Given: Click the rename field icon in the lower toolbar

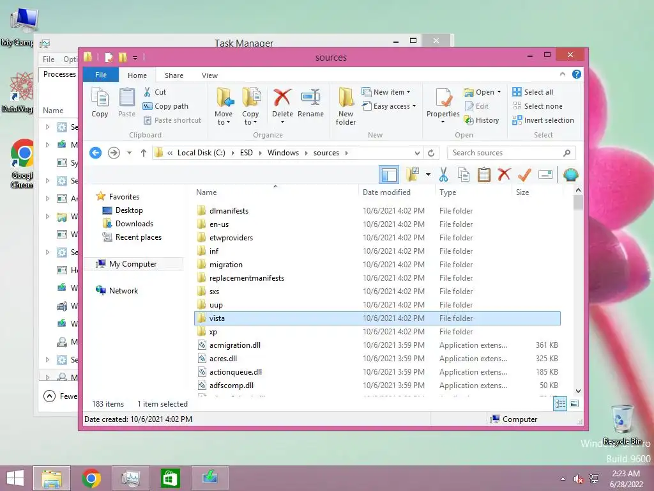Looking at the screenshot, I should 545,175.
